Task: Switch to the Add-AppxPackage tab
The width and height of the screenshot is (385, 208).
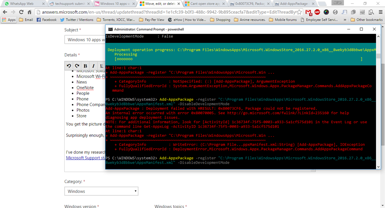Action: click(x=294, y=4)
